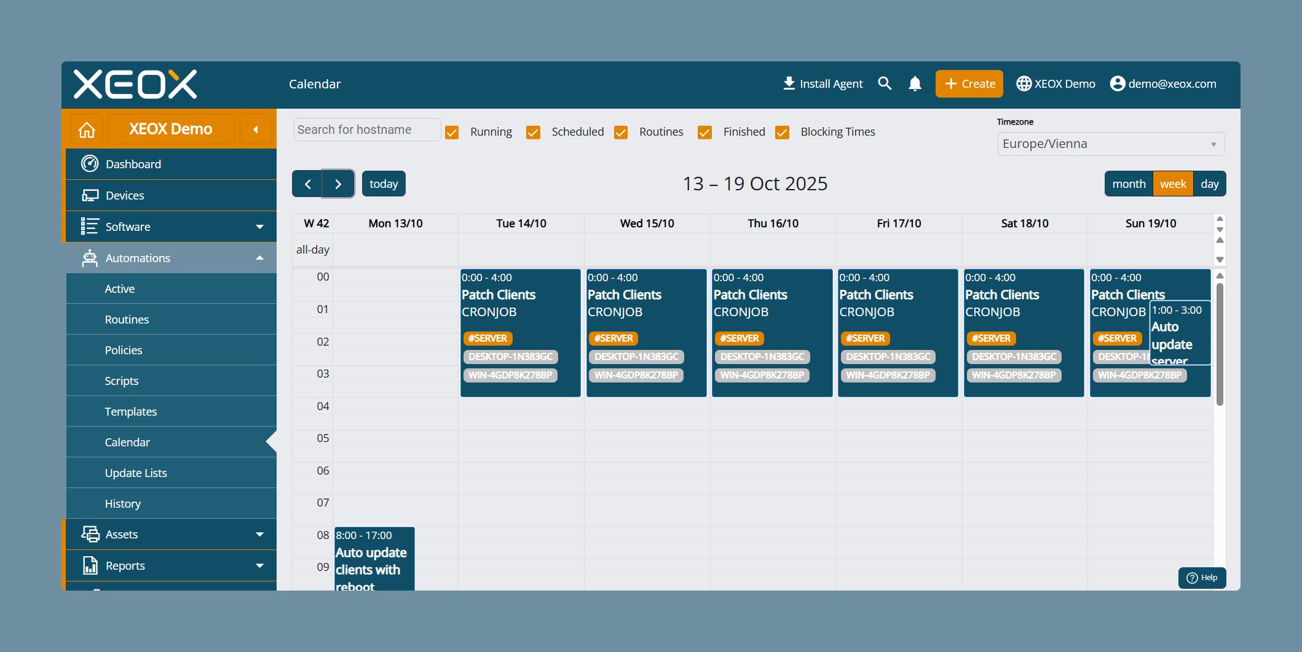1302x652 pixels.
Task: Go to next week arrow
Action: tap(338, 184)
